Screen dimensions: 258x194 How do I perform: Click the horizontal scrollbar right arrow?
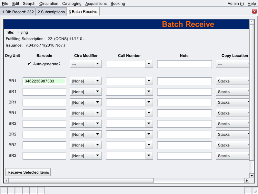point(247,180)
